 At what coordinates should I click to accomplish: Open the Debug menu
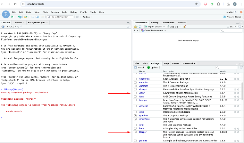pyautogui.click(x=74, y=12)
